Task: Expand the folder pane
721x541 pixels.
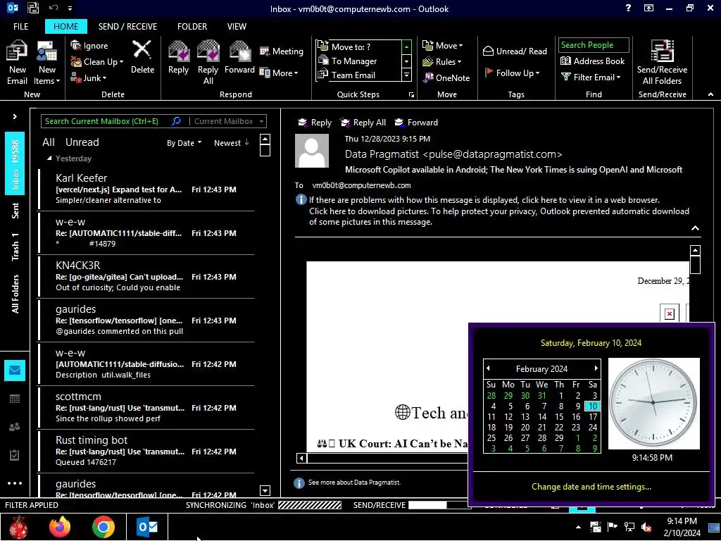Action: 15,117
